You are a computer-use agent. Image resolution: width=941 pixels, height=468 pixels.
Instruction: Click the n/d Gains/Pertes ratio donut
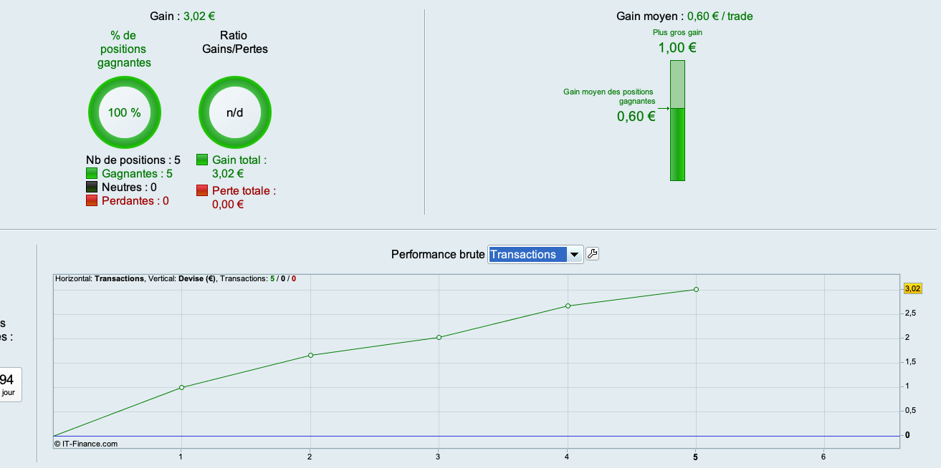(235, 112)
